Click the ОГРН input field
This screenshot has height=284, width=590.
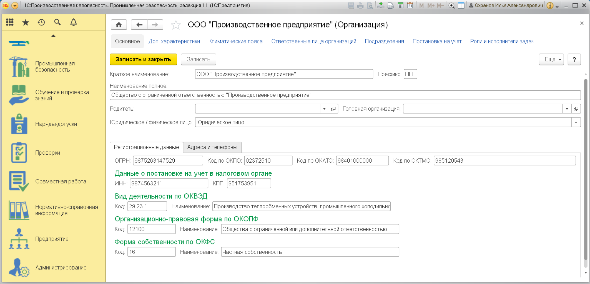[x=168, y=161]
